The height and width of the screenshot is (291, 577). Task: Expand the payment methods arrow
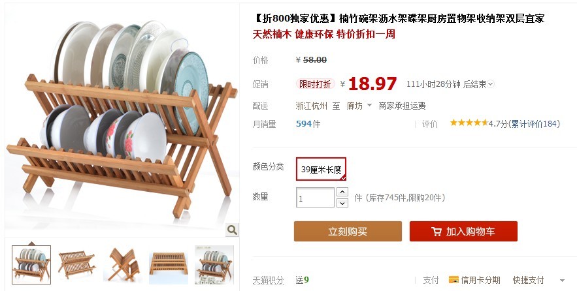click(x=562, y=281)
